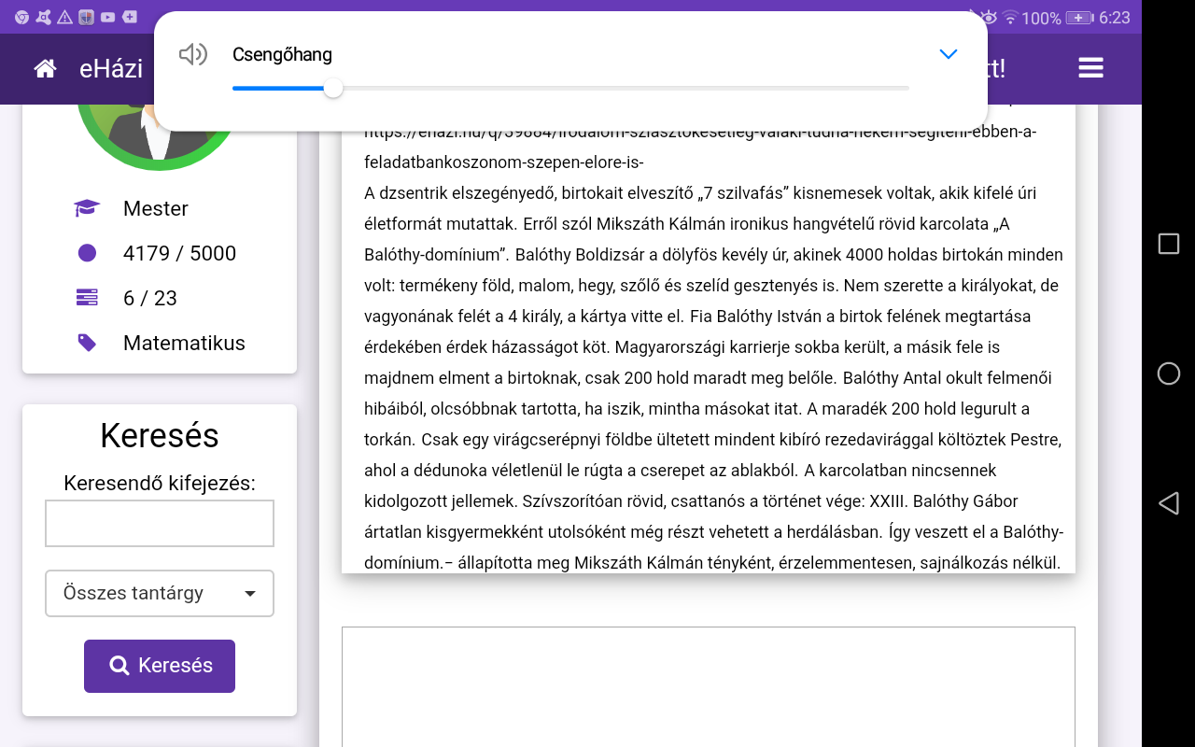This screenshot has height=747, width=1195.
Task: Focus the Keresendő kifejezés search field
Action: coord(160,523)
